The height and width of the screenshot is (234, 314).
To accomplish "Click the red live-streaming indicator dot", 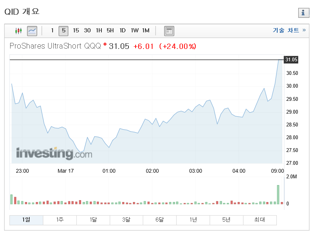I will pos(105,44).
